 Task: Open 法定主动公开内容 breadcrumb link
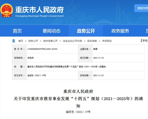[x=72, y=41]
